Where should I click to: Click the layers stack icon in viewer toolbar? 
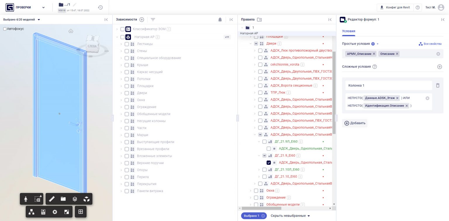(75, 199)
